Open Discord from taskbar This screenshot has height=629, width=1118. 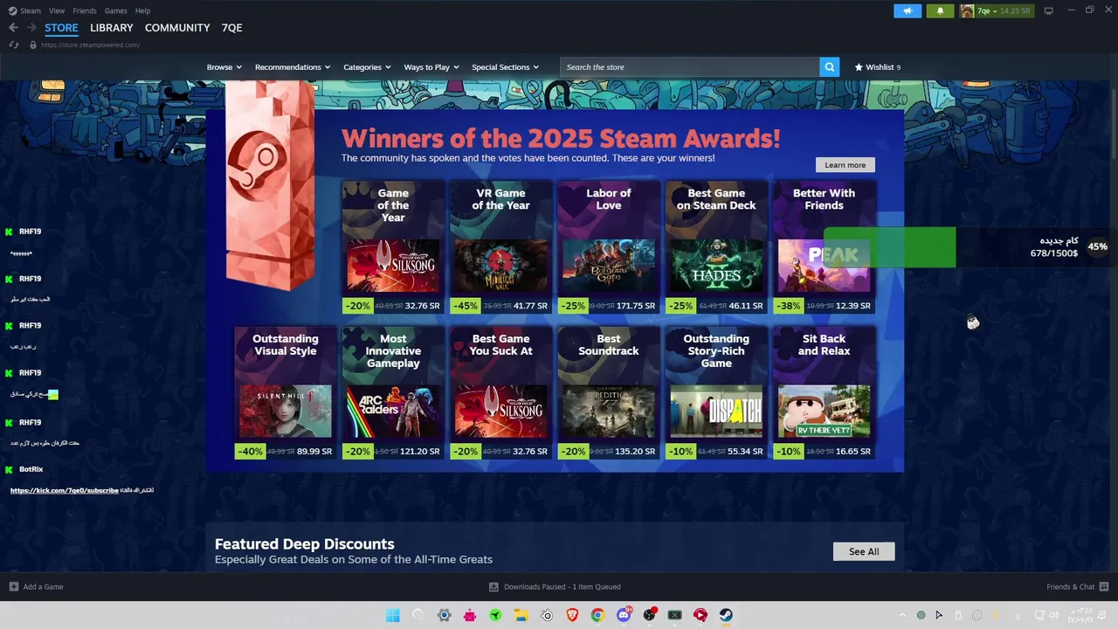click(624, 615)
